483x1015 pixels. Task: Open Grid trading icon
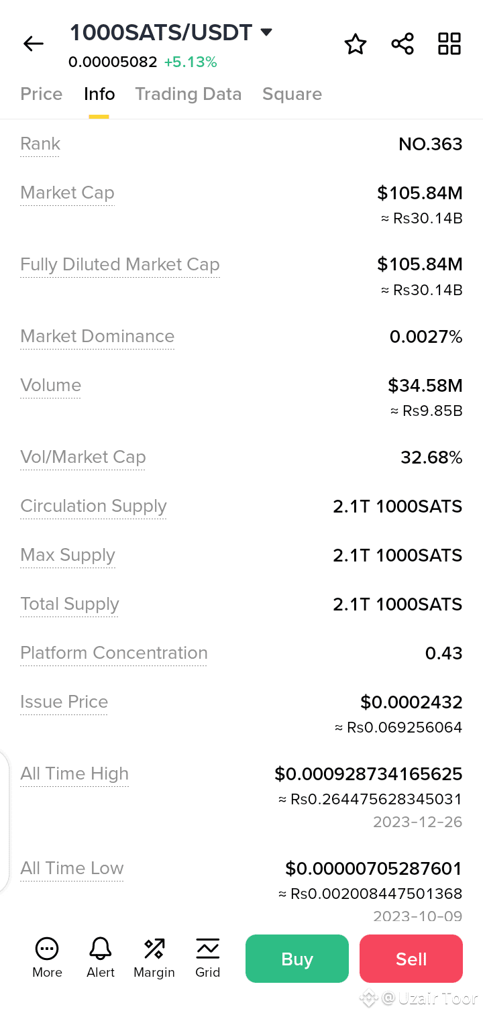pos(208,957)
